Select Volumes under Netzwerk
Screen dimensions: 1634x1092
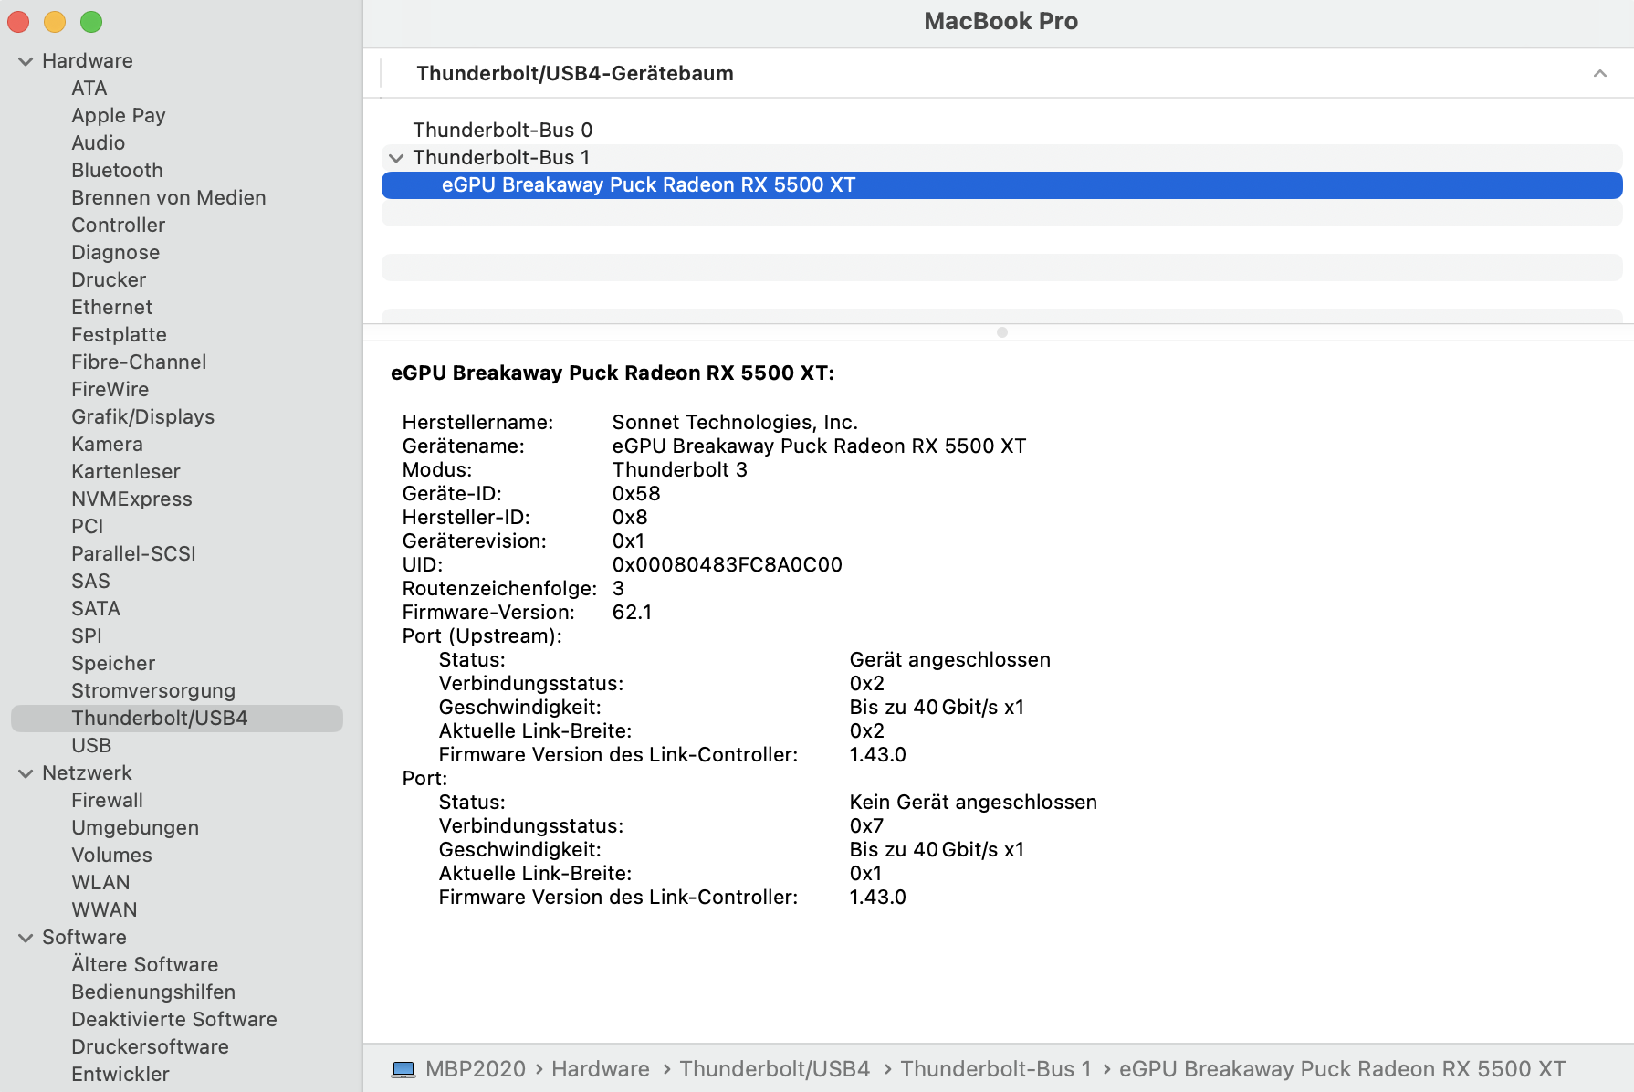coord(112,856)
